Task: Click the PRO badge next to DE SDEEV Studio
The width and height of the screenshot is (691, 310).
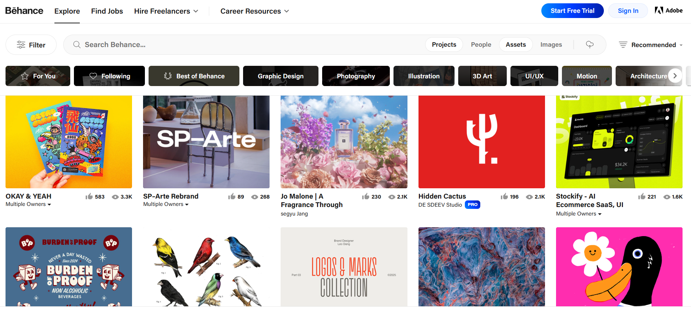Action: click(x=473, y=204)
